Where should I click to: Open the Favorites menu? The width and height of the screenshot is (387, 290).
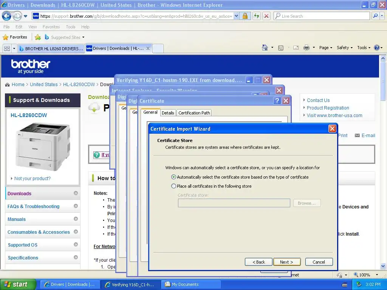(x=51, y=27)
